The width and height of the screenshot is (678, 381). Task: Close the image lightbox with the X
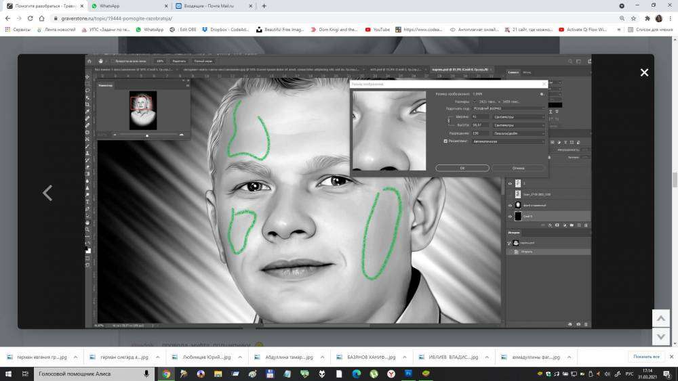(x=644, y=72)
